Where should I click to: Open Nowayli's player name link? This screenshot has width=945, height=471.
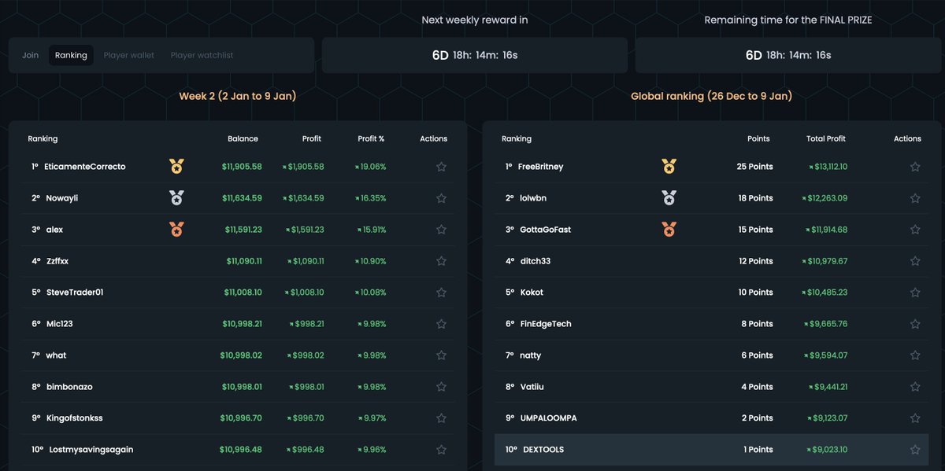click(61, 198)
